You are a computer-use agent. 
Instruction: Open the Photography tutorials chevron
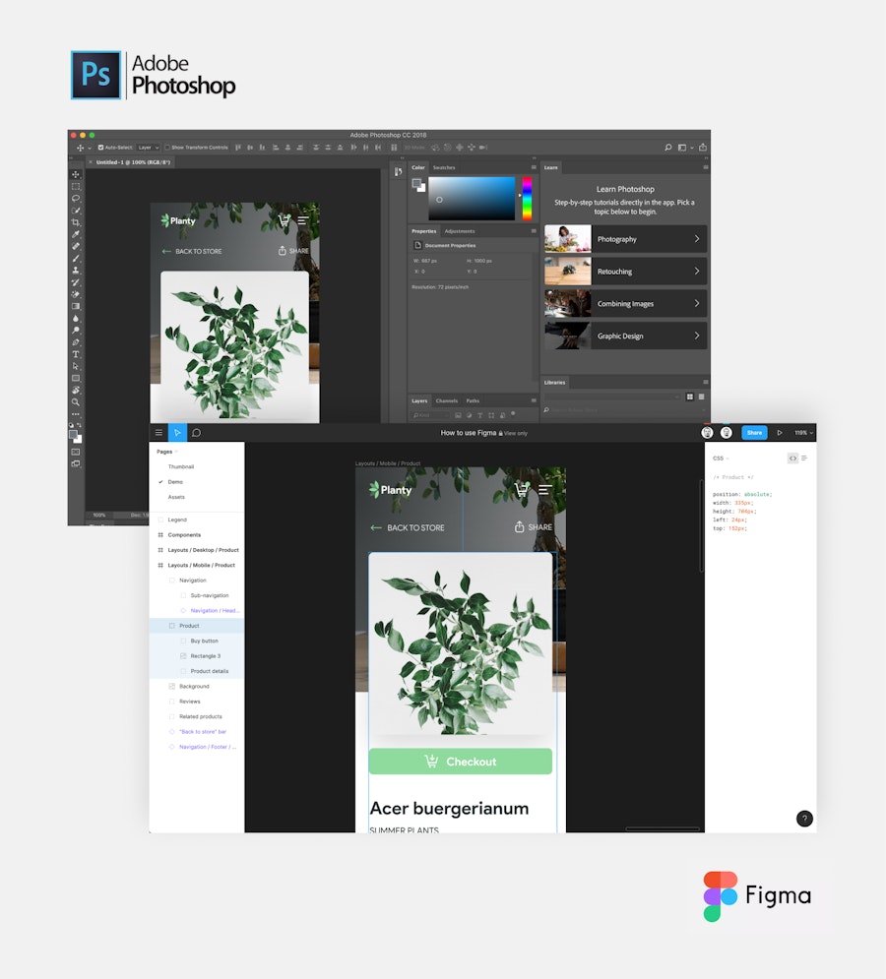click(x=697, y=239)
